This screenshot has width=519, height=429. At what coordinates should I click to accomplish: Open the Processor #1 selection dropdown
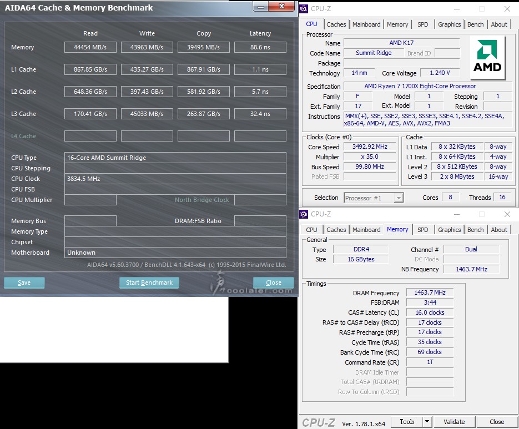pos(374,198)
